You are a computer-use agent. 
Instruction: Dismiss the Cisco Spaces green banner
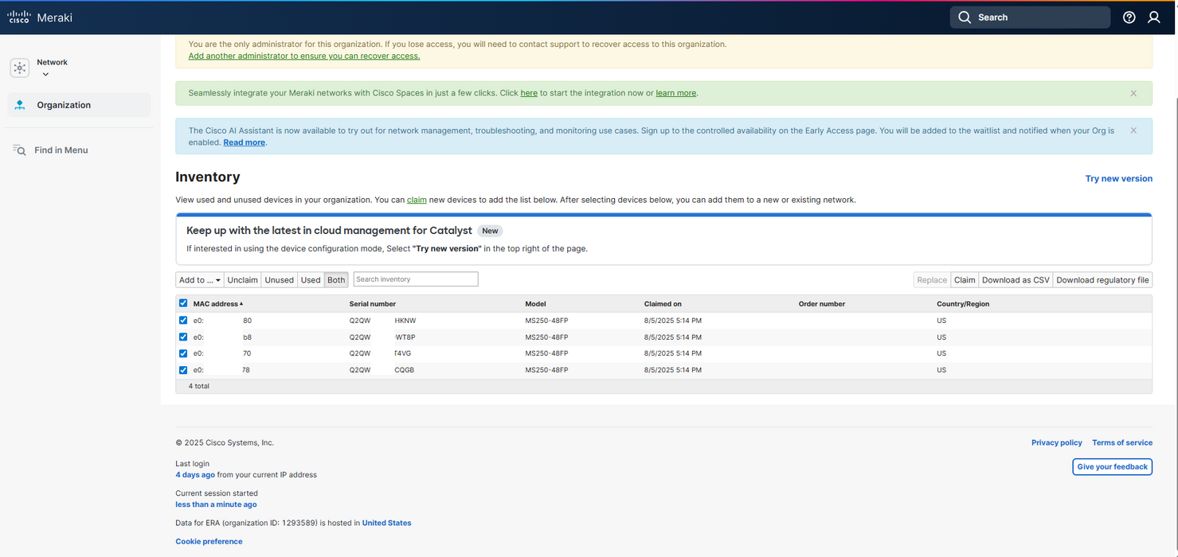click(1133, 93)
